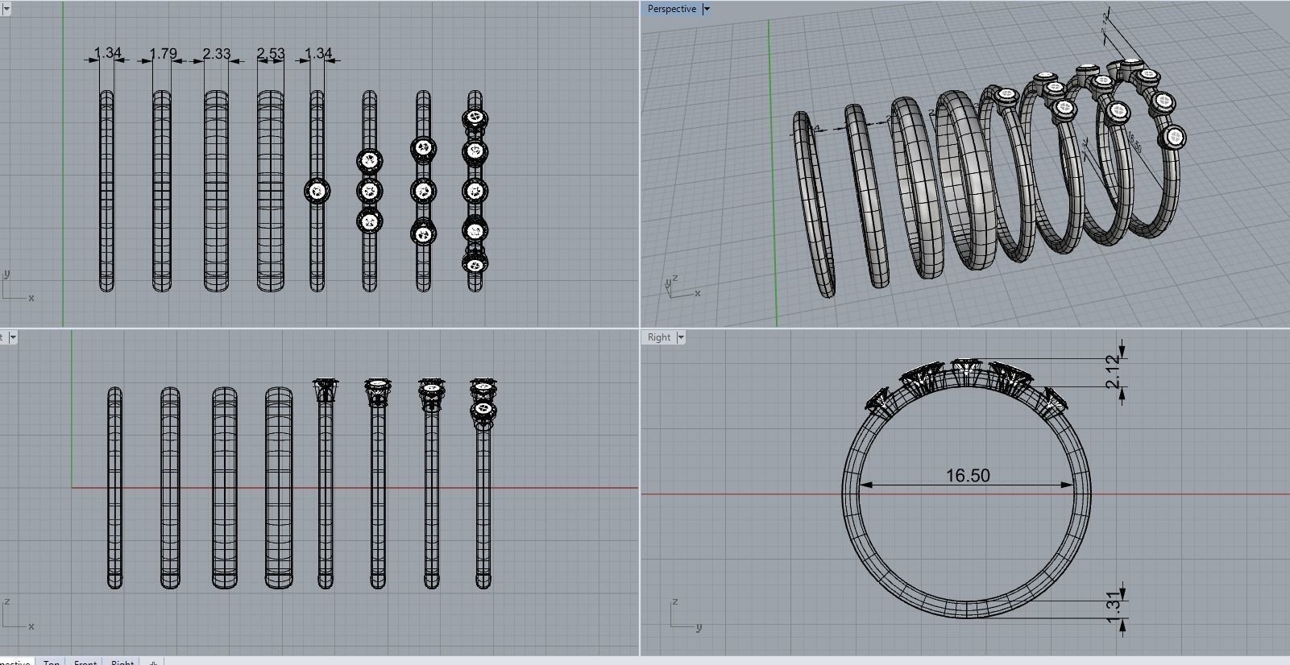Select the middle stone of the five-stone ring, top-left view

point(475,191)
